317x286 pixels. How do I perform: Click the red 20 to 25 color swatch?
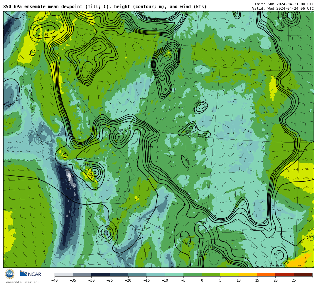point(284,275)
